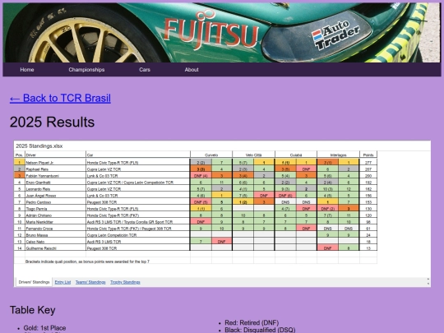This screenshot has width=444, height=333.
Task: Click the 2025 Standings.xlsx file title
Action: tap(39, 146)
